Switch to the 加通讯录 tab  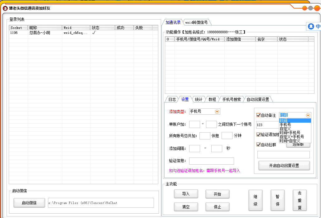pos(173,22)
